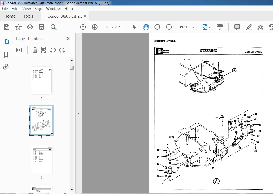Open the Page Thumbnails sidebar icon
The image size is (273, 194).
coord(6,42)
